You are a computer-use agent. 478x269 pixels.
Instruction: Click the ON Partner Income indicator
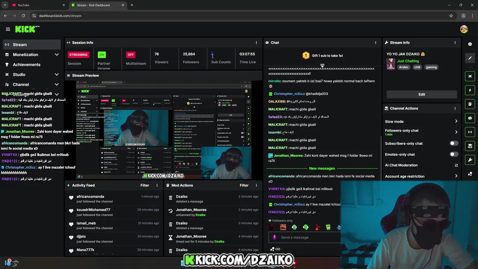coord(101,55)
